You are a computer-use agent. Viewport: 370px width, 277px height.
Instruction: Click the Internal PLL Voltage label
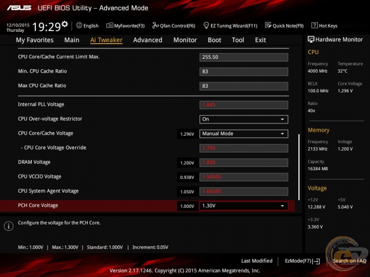41,104
